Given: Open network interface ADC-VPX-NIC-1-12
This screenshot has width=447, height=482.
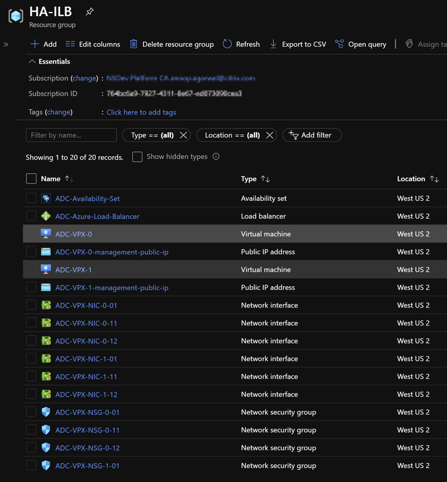Looking at the screenshot, I should (86, 395).
